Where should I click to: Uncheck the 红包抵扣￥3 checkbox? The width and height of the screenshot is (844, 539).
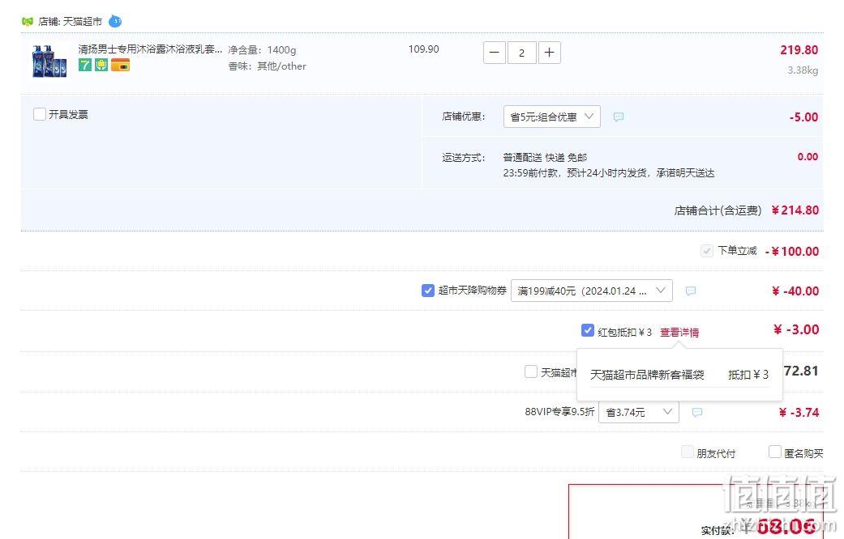tap(588, 330)
